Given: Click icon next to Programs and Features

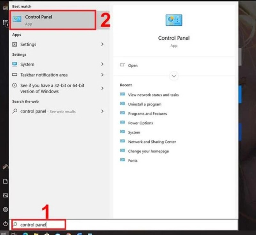Looking at the screenshot, I should [x=123, y=113].
